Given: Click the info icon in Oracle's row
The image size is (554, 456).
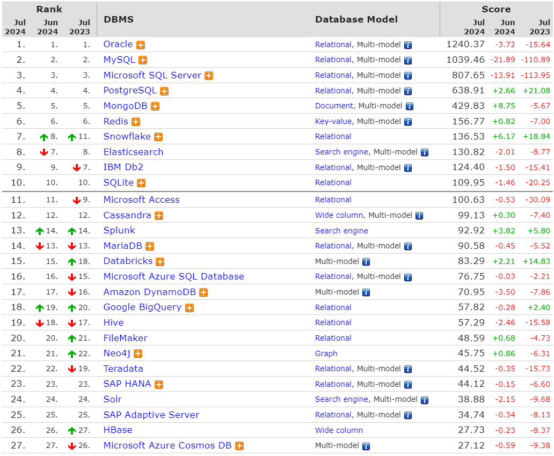Looking at the screenshot, I should coord(408,45).
